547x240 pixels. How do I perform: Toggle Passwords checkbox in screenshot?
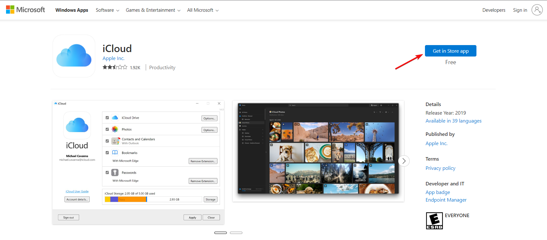[107, 173]
